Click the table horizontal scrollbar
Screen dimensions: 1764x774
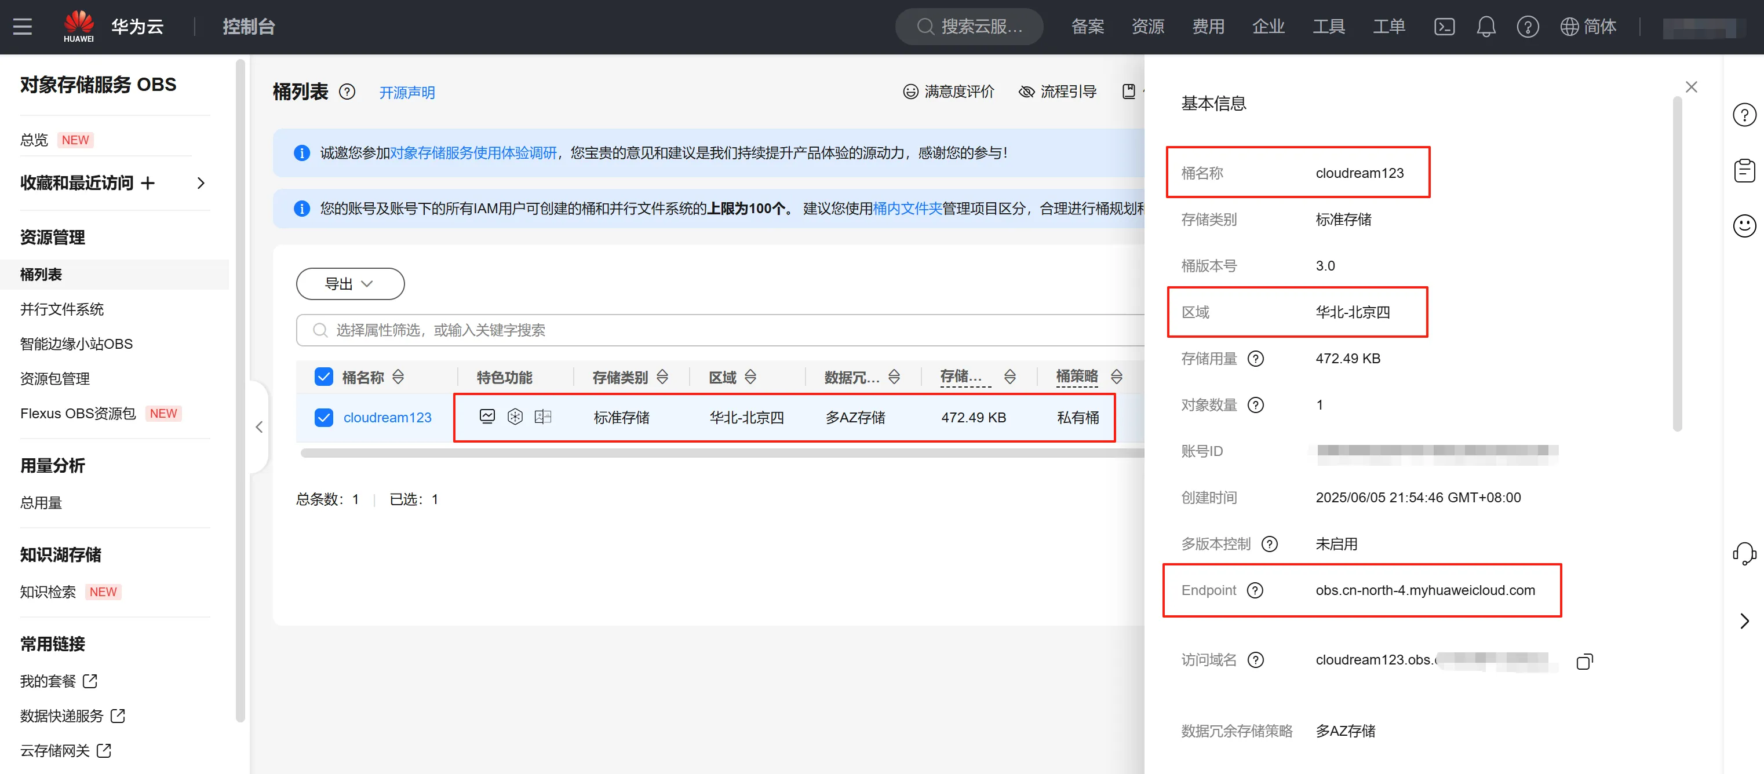click(x=723, y=452)
